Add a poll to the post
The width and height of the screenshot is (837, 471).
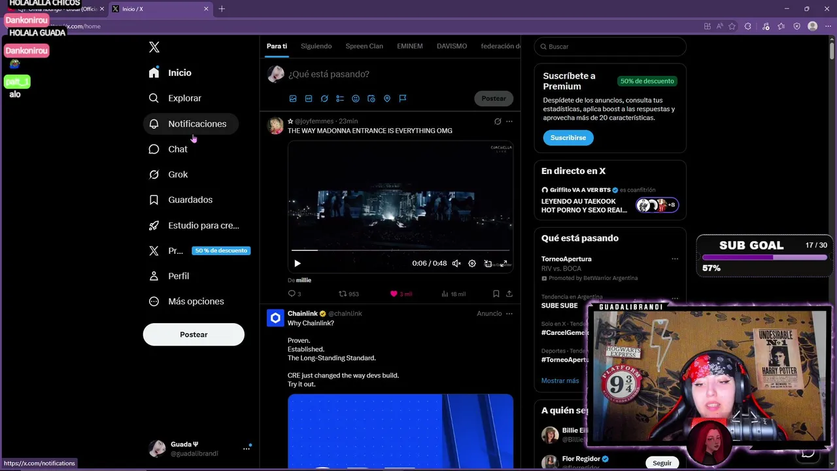coord(340,99)
